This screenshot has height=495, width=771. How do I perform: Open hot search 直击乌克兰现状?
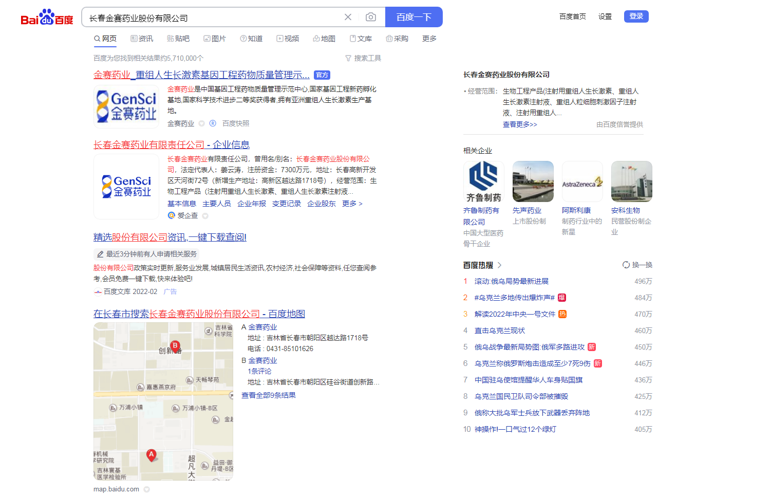(500, 331)
